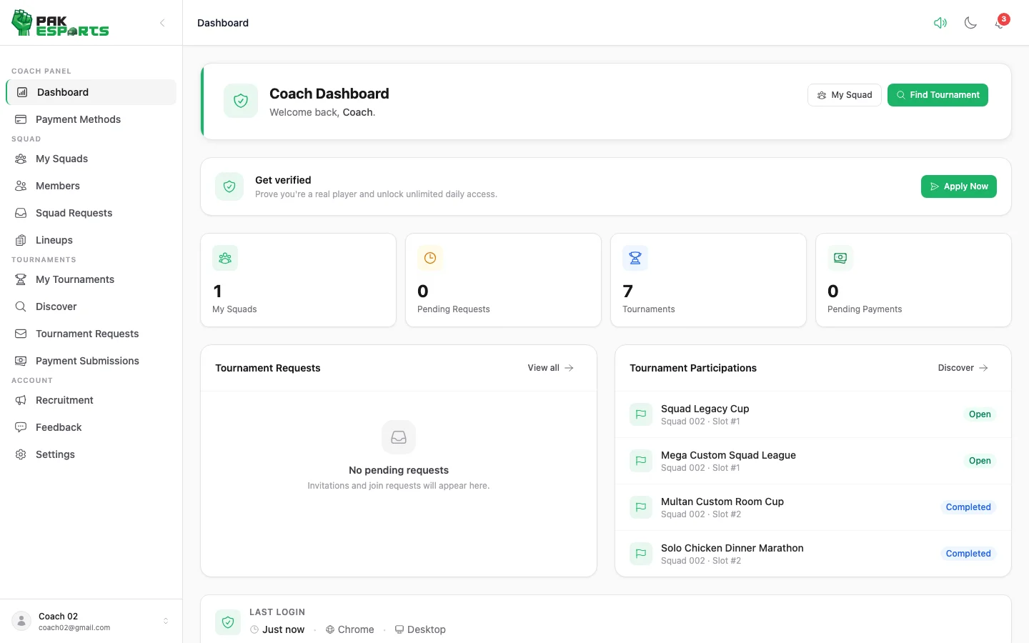The image size is (1029, 643).
Task: Click the Last Login shield icon
Action: pos(228,622)
